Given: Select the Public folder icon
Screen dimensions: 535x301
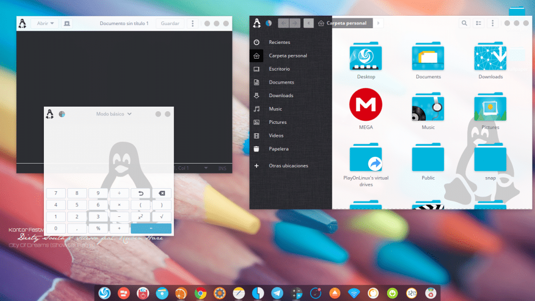Looking at the screenshot, I should tap(428, 157).
